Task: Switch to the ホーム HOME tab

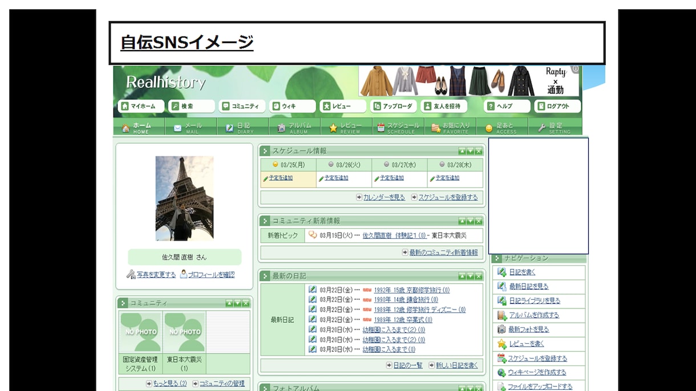Action: (x=139, y=128)
